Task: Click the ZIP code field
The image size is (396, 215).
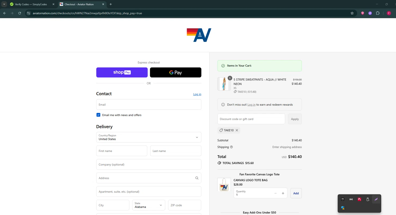Action: [x=185, y=205]
